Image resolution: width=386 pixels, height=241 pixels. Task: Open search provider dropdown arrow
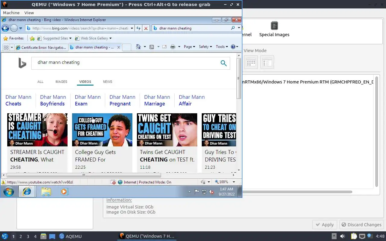point(239,28)
